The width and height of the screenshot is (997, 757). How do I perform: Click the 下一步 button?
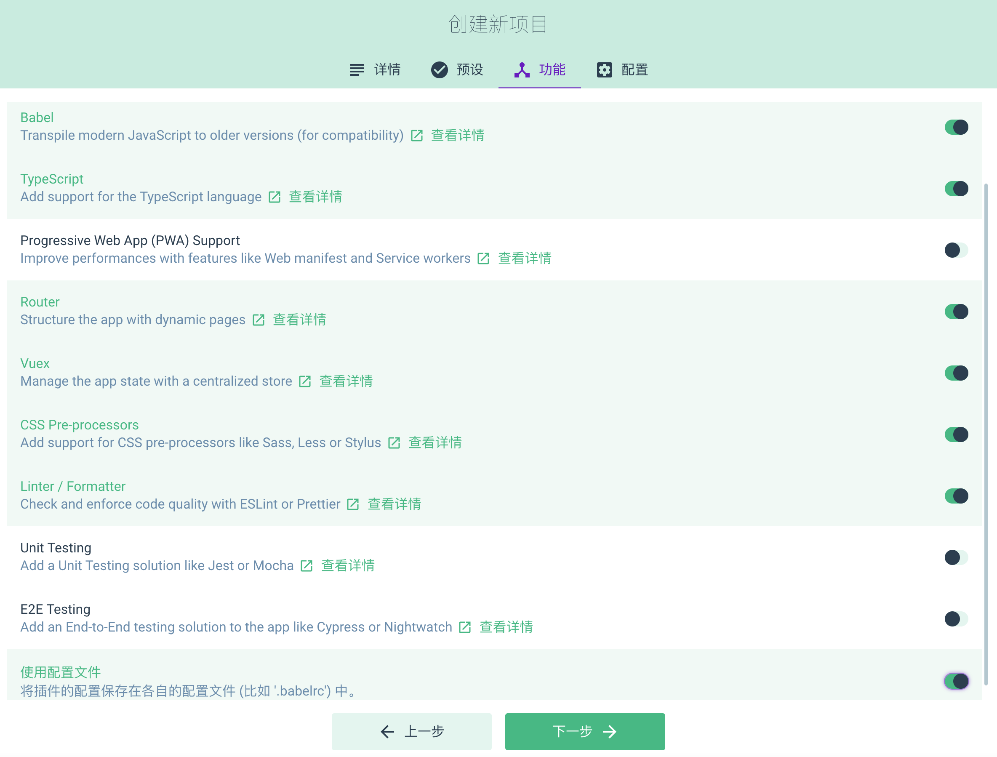point(584,731)
